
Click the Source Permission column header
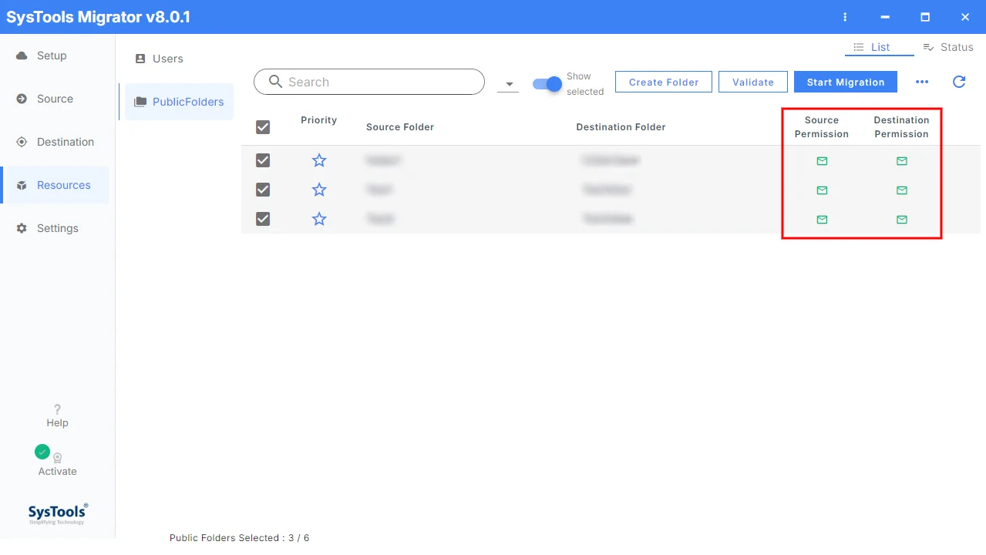tap(822, 127)
